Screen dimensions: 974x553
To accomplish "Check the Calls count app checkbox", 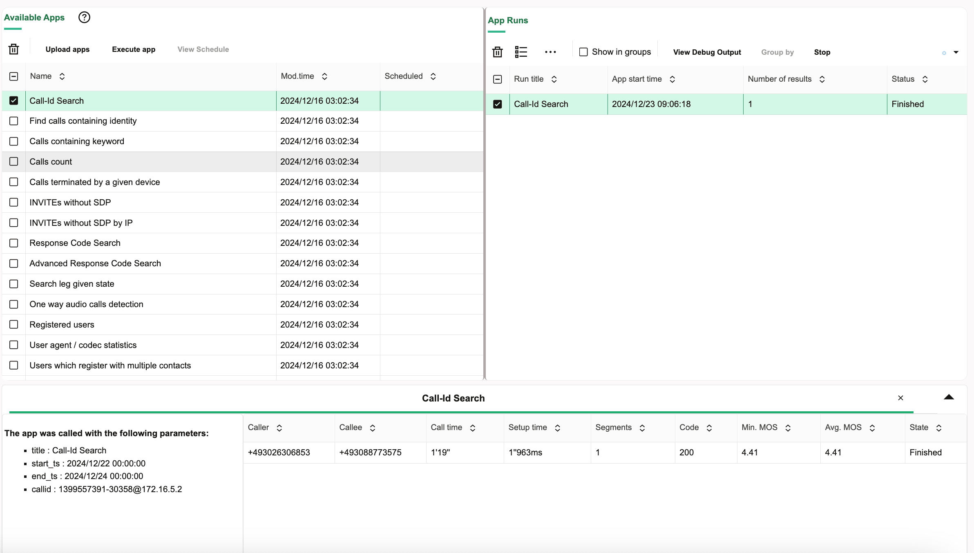I will coord(14,162).
